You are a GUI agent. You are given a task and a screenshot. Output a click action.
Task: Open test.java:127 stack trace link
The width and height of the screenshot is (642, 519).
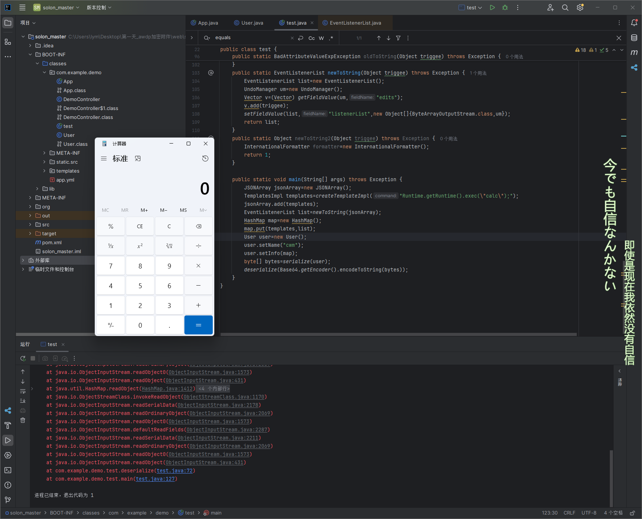pyautogui.click(x=155, y=479)
